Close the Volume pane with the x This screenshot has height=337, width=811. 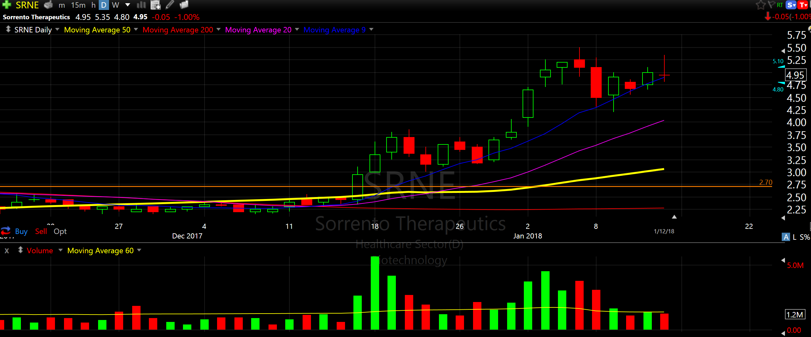tap(7, 251)
